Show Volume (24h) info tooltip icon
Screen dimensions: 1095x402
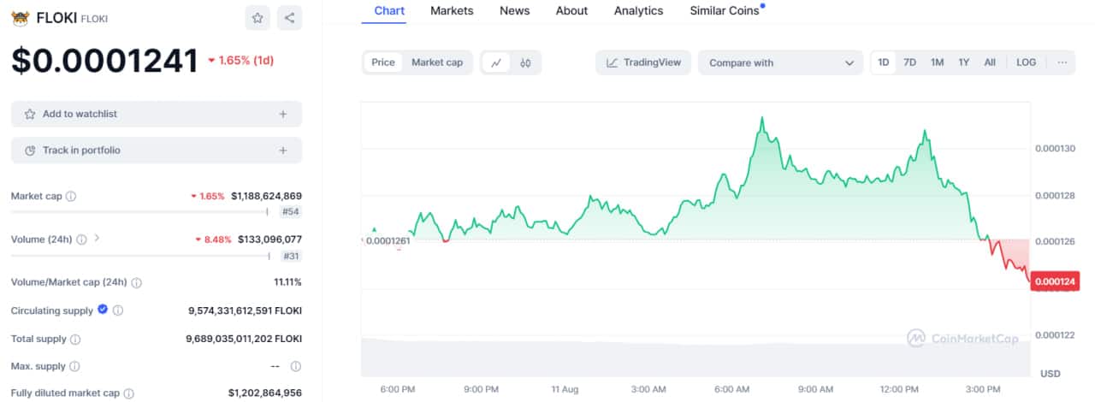pos(81,239)
